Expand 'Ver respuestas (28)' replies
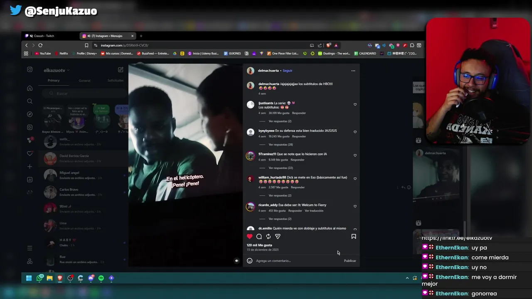The height and width of the screenshot is (299, 532). click(281, 145)
